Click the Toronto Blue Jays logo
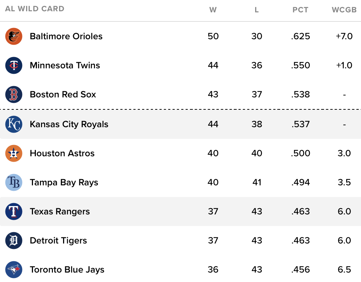361x282 pixels. click(x=14, y=270)
